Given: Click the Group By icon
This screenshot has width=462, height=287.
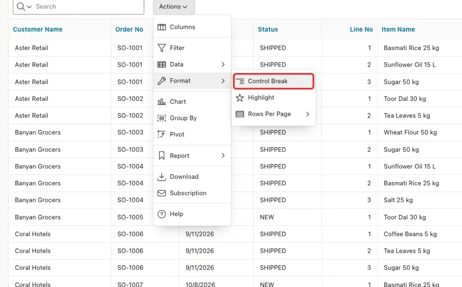Looking at the screenshot, I should (162, 118).
